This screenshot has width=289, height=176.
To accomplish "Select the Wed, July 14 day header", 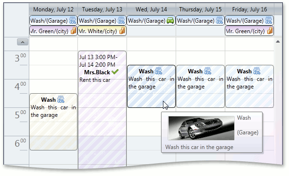I will pos(151,9).
